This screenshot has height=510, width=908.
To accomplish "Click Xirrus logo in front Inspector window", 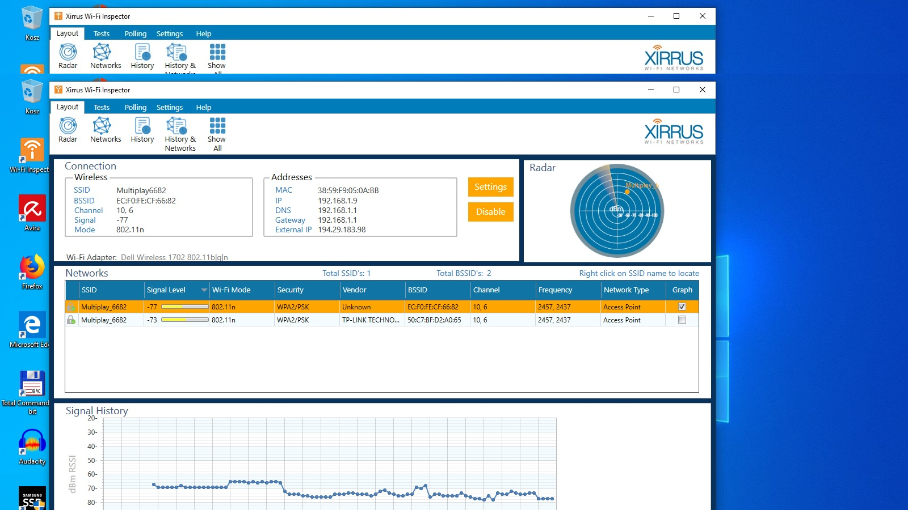I will pos(674,131).
